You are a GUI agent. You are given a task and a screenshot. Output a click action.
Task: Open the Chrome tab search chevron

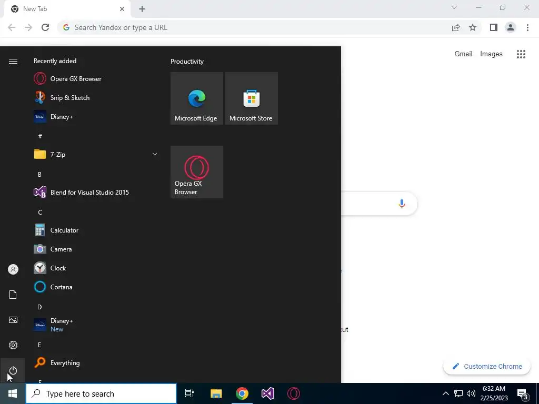coord(454,7)
